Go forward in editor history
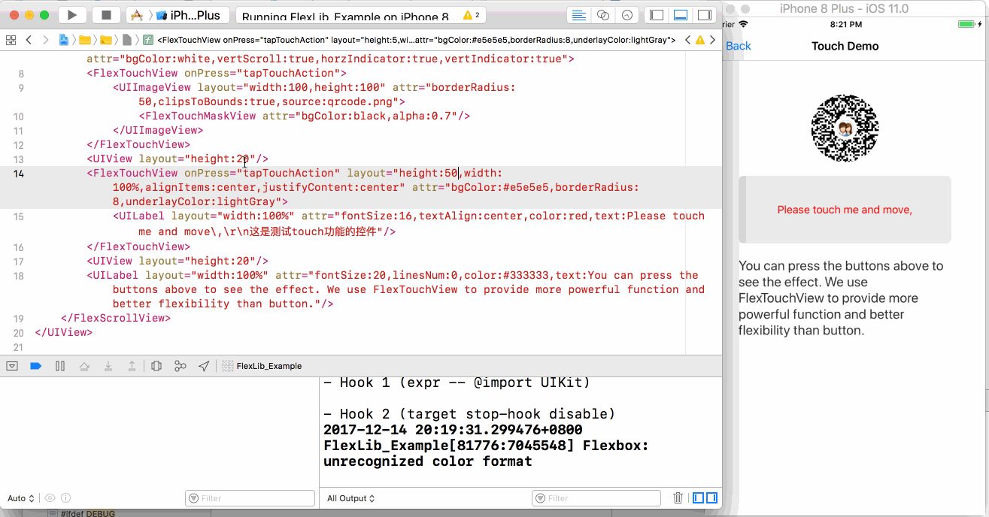The image size is (989, 517). tap(46, 40)
